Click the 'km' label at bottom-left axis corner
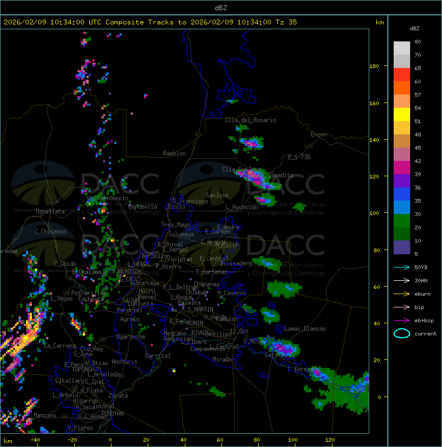Image resolution: width=442 pixels, height=447 pixels. click(8, 441)
